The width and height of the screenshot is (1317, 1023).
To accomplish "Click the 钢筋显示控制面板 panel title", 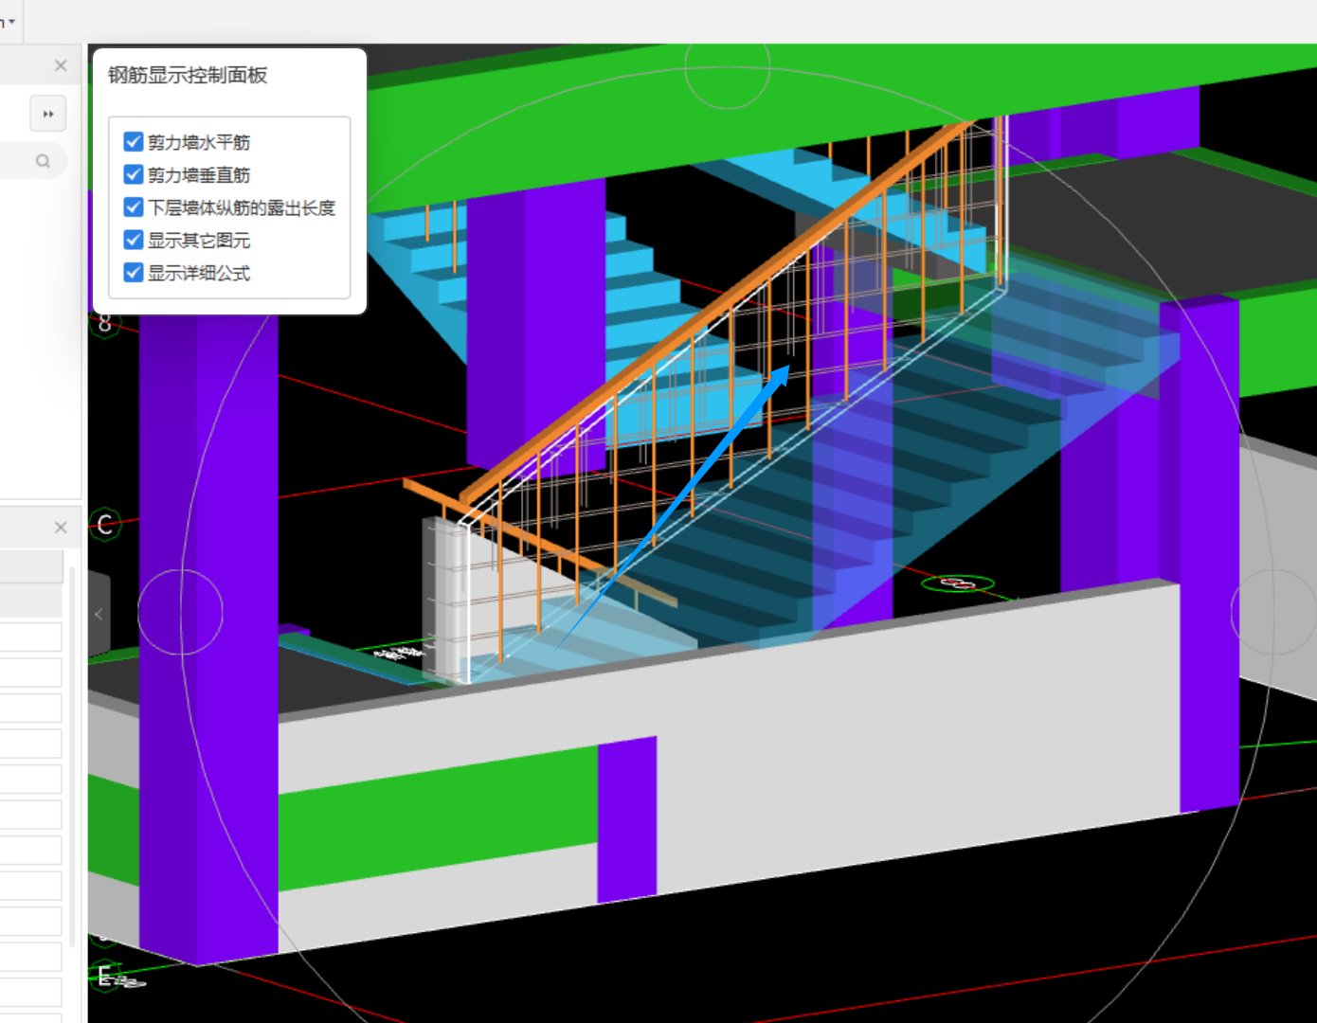I will click(x=188, y=75).
